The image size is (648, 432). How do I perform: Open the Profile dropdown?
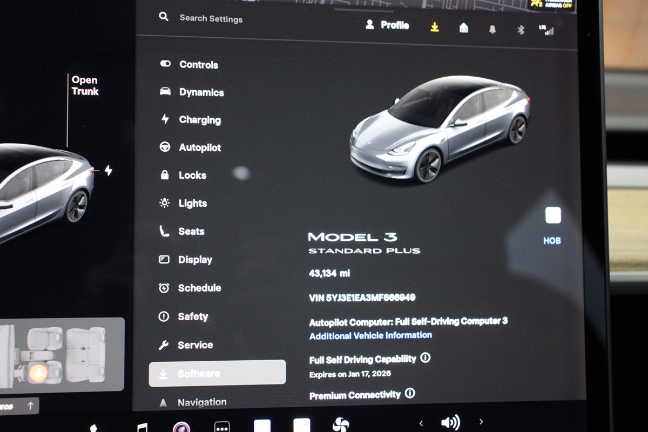pos(387,25)
